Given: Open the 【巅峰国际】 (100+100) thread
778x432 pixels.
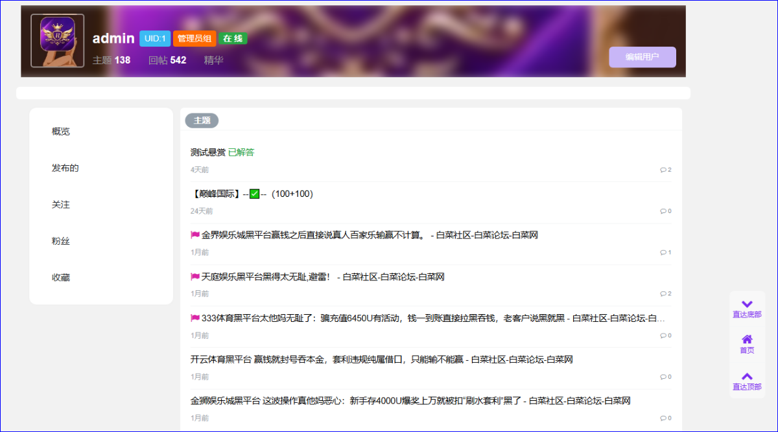Looking at the screenshot, I should point(252,194).
